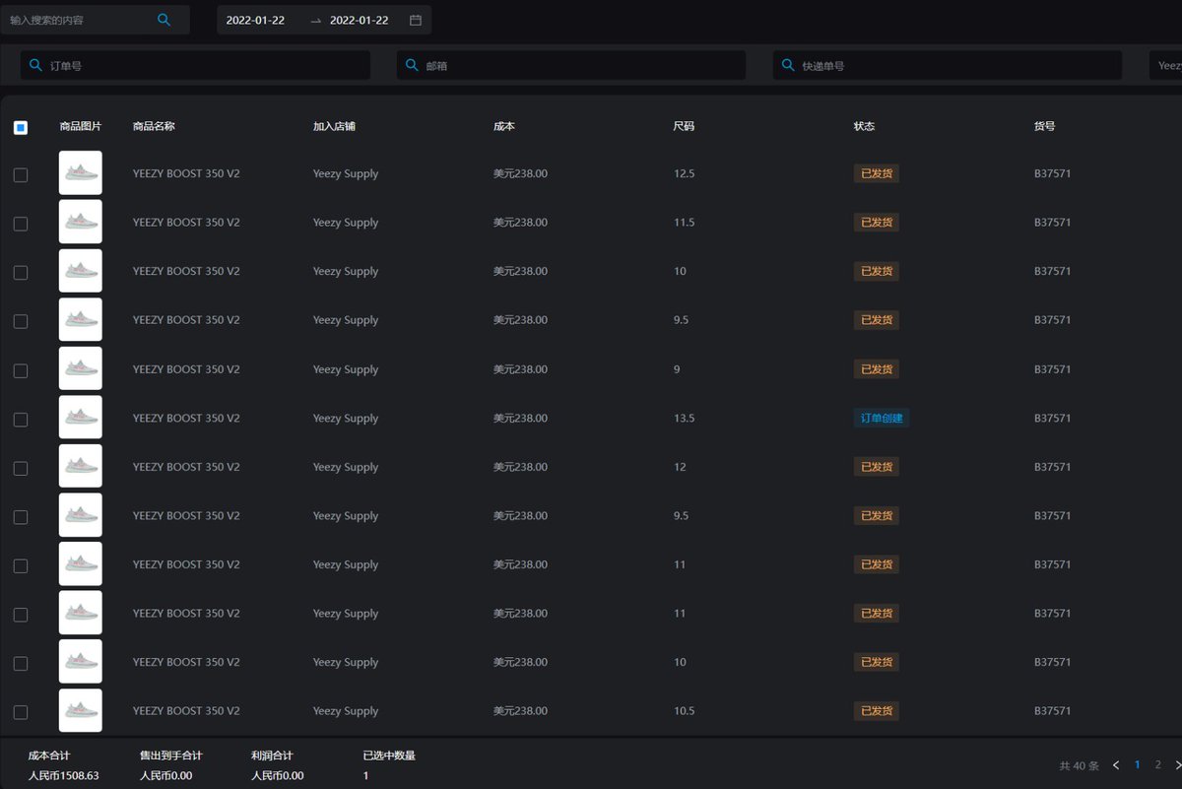1182x789 pixels.
Task: Click the 成本 column header
Action: [504, 126]
